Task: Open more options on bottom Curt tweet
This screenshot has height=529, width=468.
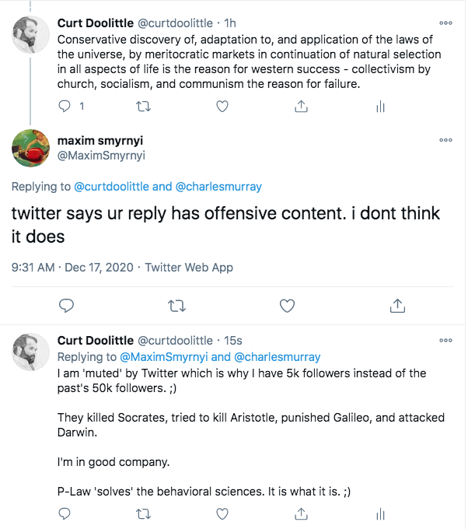Action: (x=445, y=340)
